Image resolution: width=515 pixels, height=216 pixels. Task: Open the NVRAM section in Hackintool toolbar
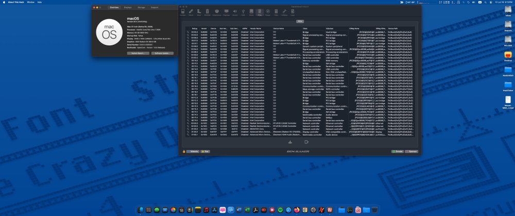208,12
